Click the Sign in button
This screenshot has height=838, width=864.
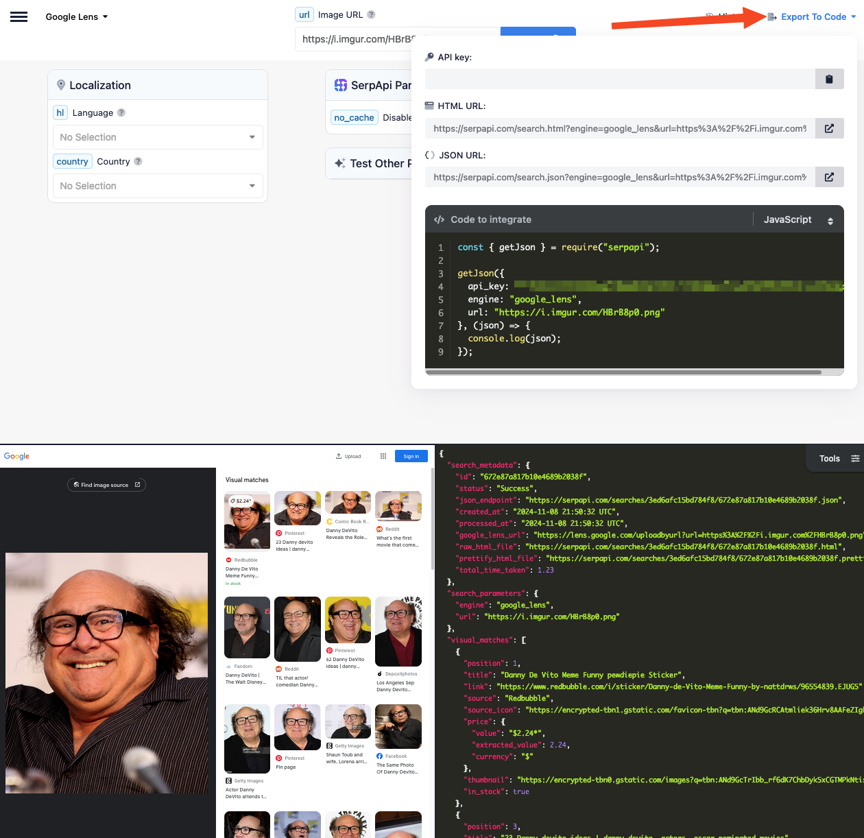411,456
